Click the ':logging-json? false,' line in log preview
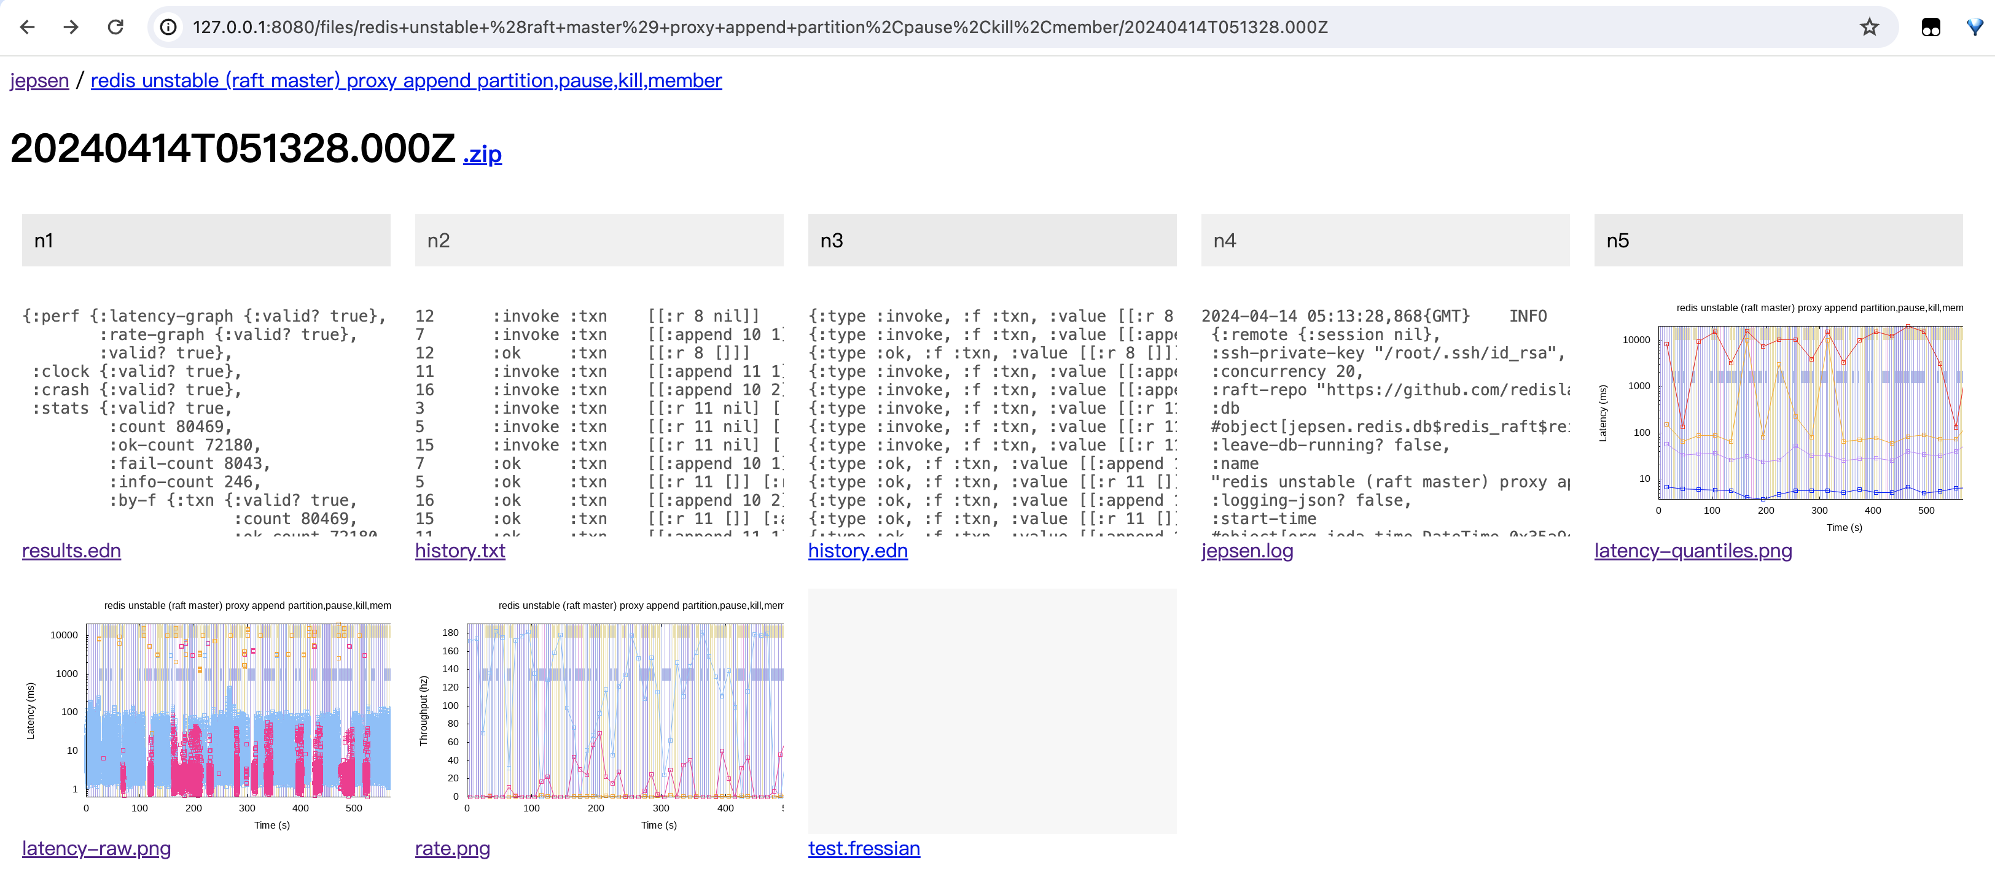The image size is (1995, 890). [1312, 501]
